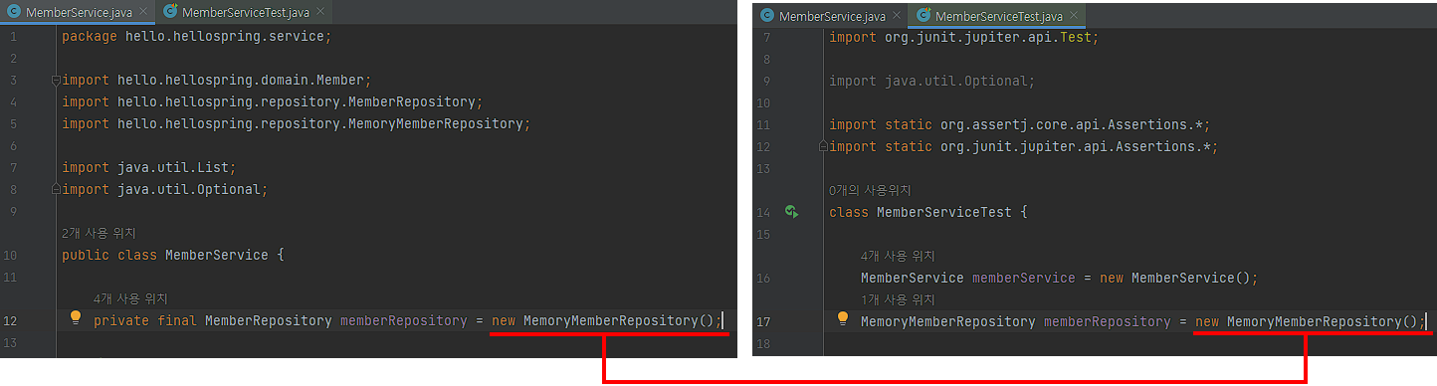Click 'class MemberServiceTest {' declaration
The width and height of the screenshot is (1437, 386).
click(927, 212)
